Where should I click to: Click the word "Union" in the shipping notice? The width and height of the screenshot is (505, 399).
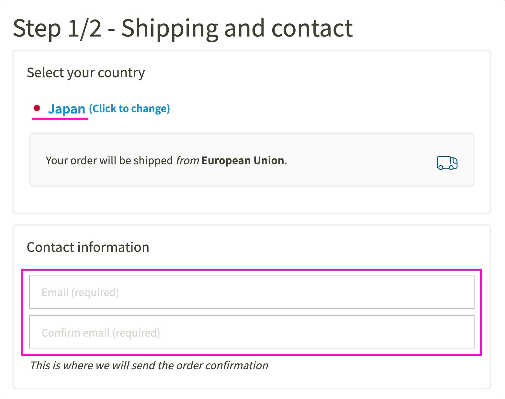click(x=269, y=160)
